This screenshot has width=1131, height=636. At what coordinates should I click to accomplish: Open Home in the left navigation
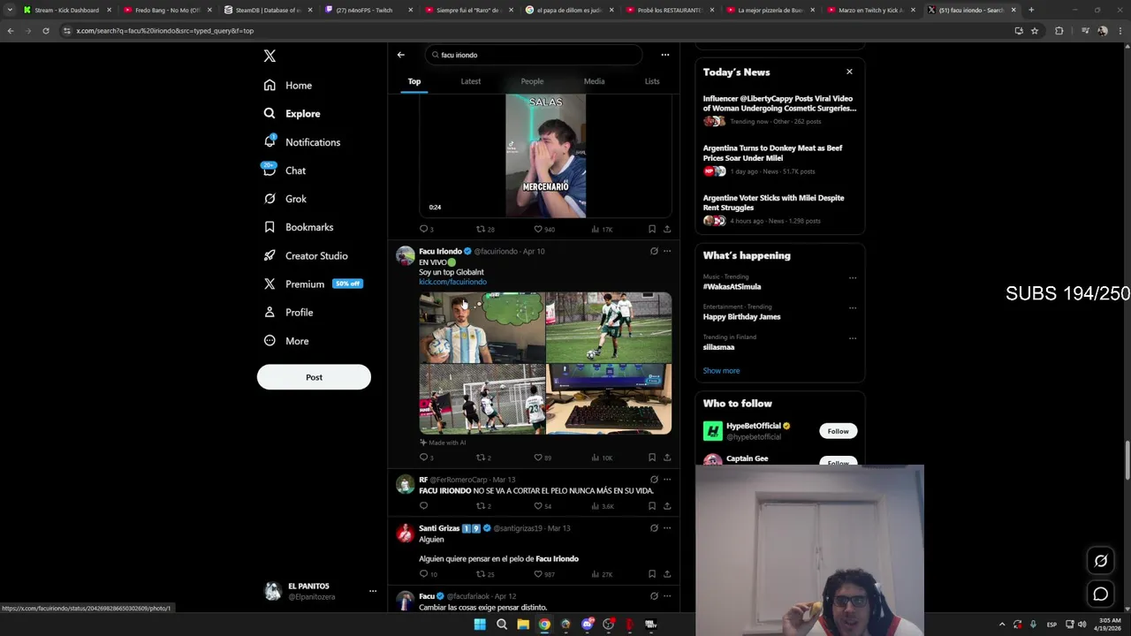click(x=288, y=86)
